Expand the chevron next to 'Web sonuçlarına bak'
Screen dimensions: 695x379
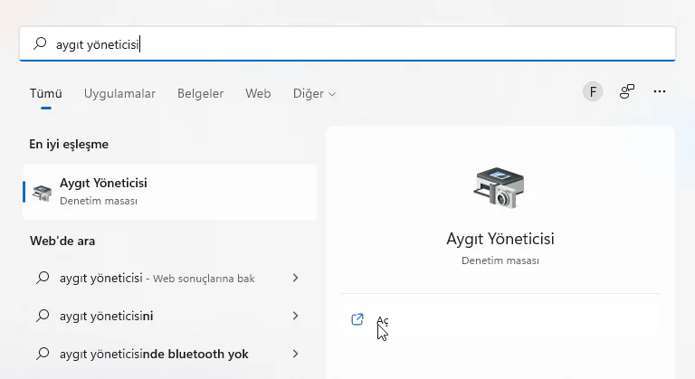click(296, 278)
